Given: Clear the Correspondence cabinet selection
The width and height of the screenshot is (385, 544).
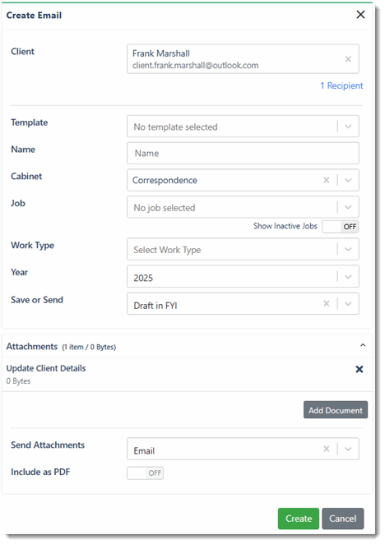Looking at the screenshot, I should click(327, 180).
